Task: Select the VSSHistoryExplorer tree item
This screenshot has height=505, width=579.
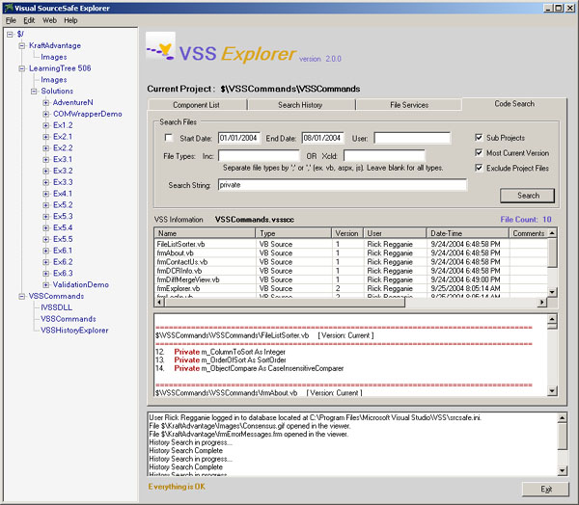Action: click(x=74, y=331)
